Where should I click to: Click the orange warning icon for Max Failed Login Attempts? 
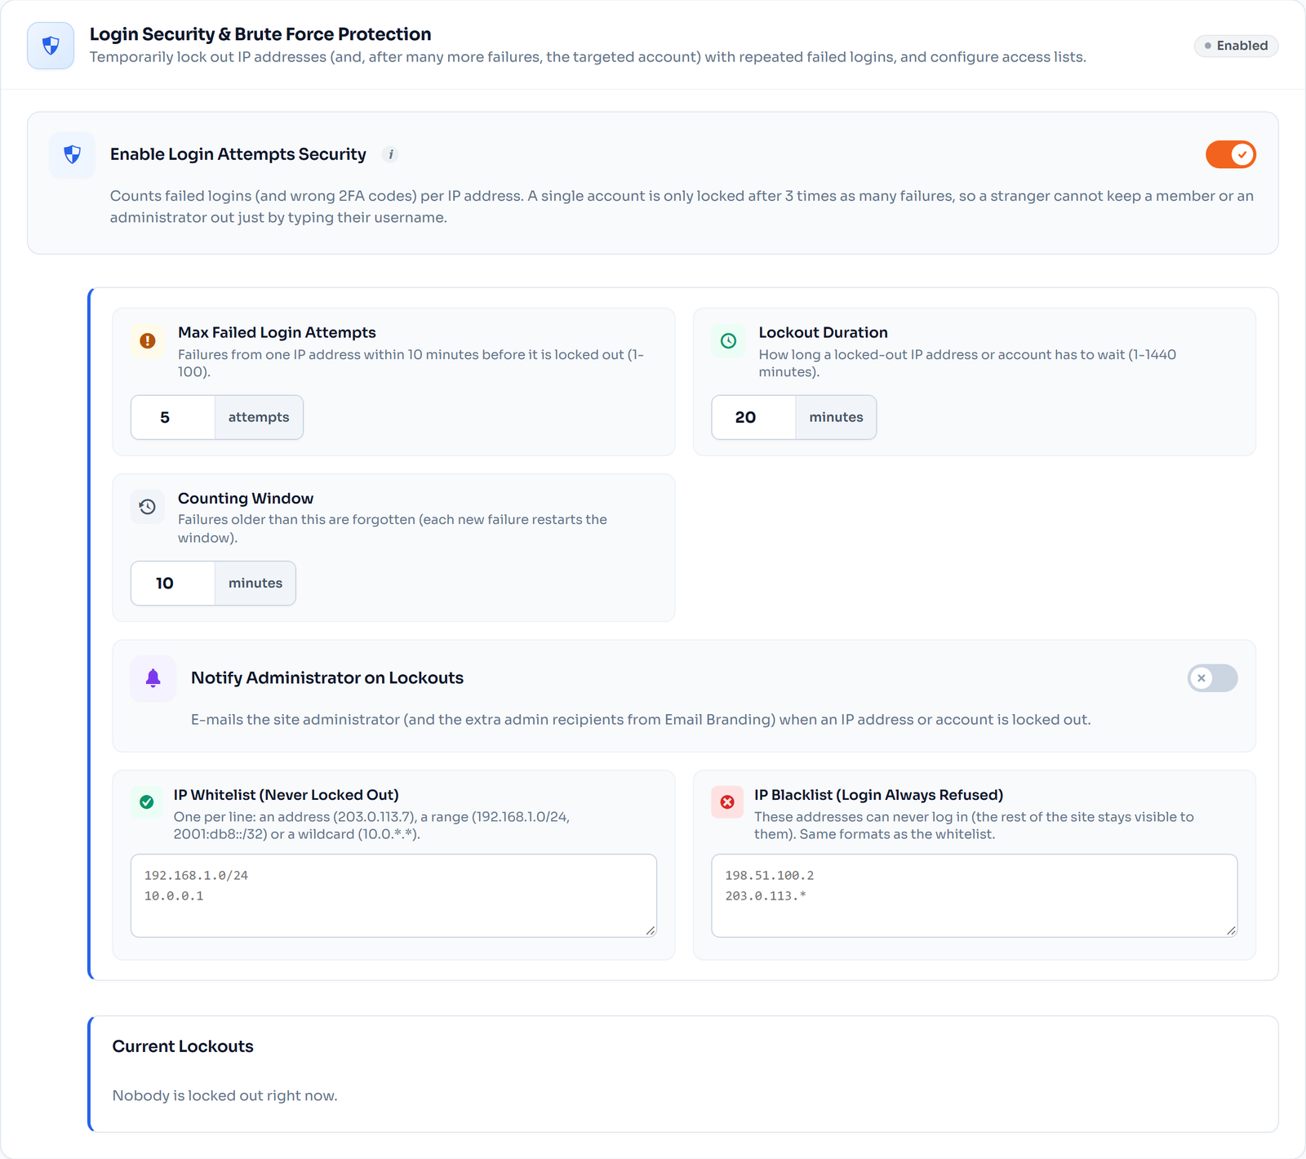tap(148, 340)
